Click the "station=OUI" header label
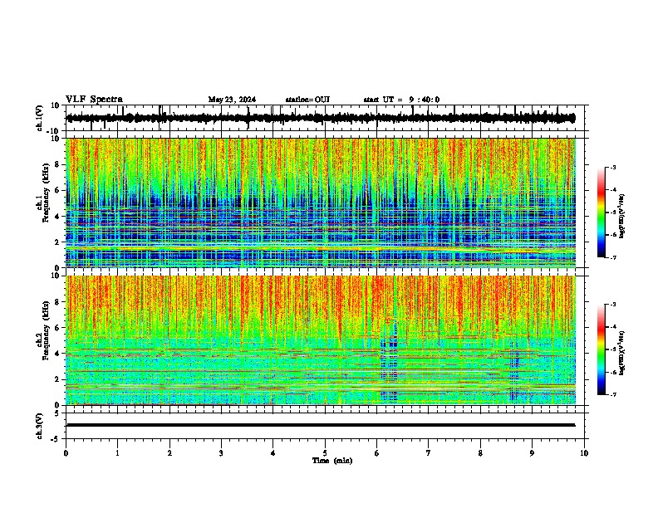The image size is (658, 508). (307, 100)
